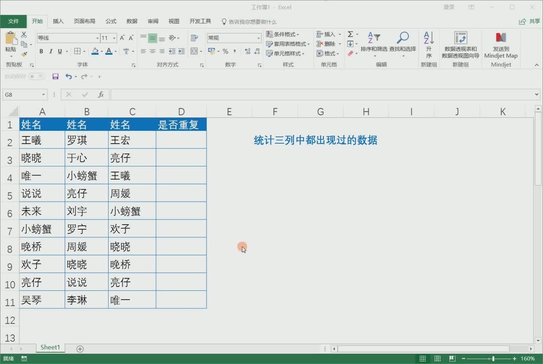543x364 pixels.
Task: Click the Clear eraser icon
Action: click(x=350, y=54)
